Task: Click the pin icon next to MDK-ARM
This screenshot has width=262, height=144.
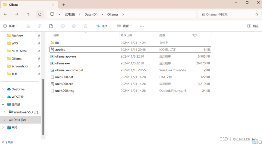Action: pyautogui.click(x=39, y=51)
